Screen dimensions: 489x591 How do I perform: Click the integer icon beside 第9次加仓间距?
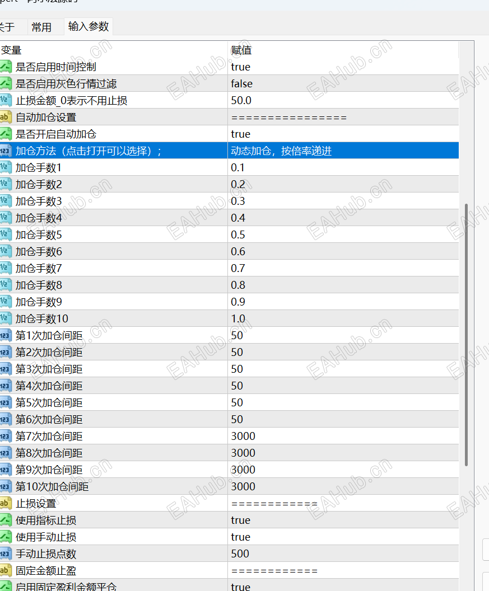(6, 470)
